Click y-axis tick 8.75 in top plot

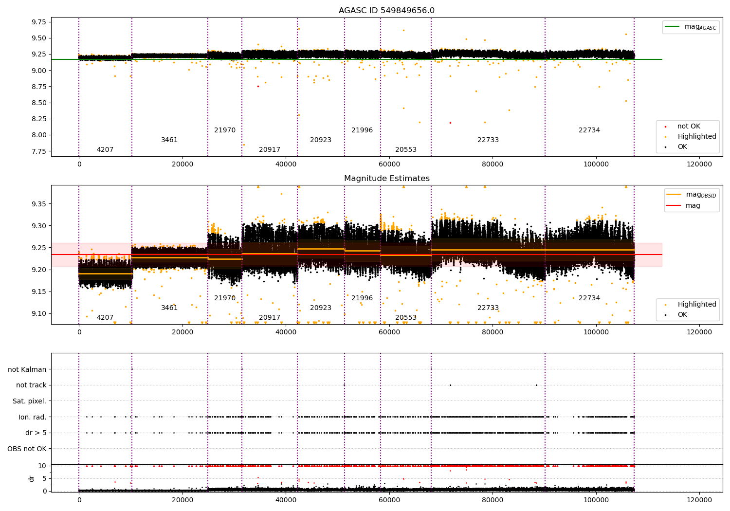pyautogui.click(x=38, y=87)
